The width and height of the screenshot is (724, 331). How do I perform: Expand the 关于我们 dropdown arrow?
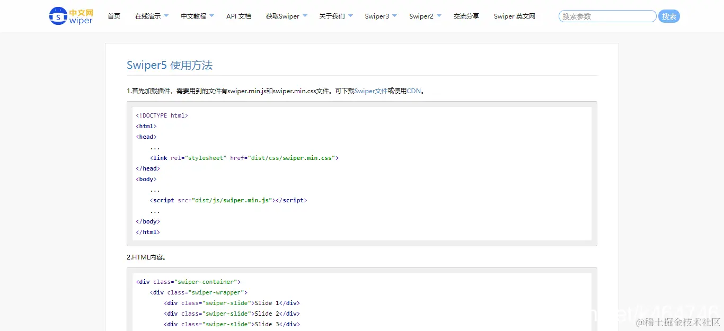click(x=350, y=16)
